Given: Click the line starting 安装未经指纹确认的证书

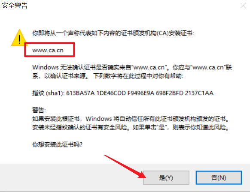Looking at the screenshot, I should click(x=131, y=127).
